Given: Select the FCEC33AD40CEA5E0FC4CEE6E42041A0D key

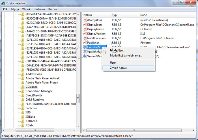Looking at the screenshot, I should coord(51,104).
